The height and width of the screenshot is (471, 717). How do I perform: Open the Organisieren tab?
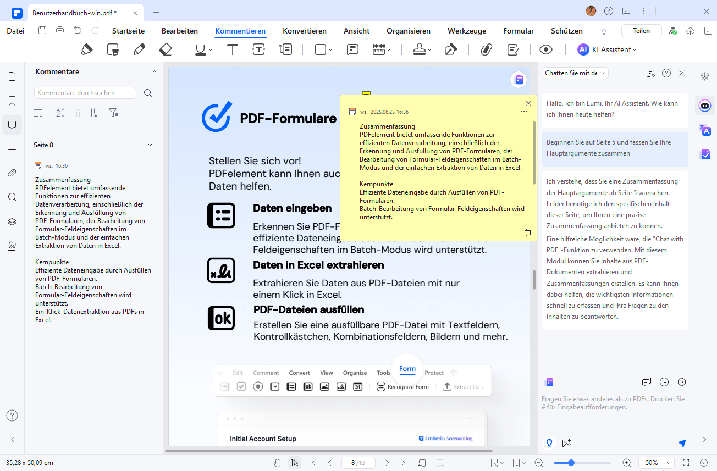[x=409, y=31]
